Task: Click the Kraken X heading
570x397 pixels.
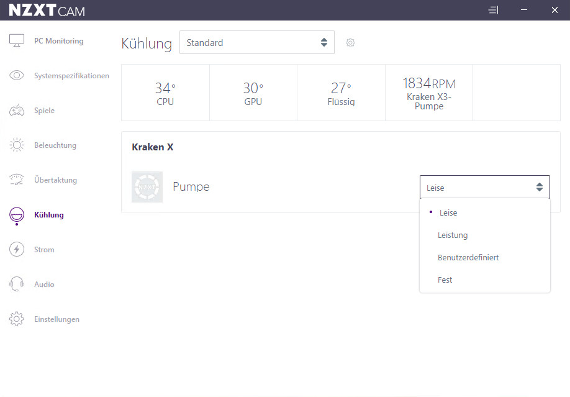Action: [152, 147]
